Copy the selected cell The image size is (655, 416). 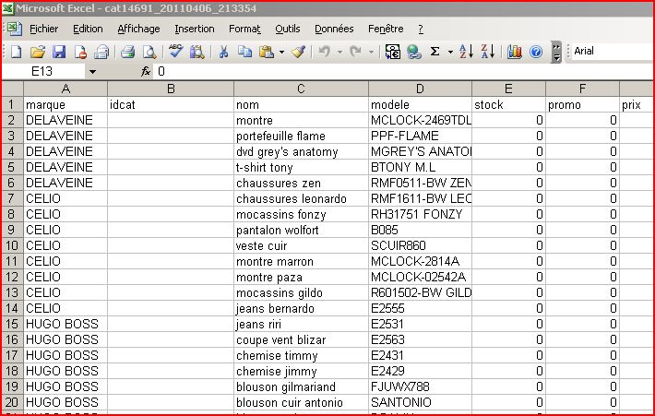tap(244, 52)
